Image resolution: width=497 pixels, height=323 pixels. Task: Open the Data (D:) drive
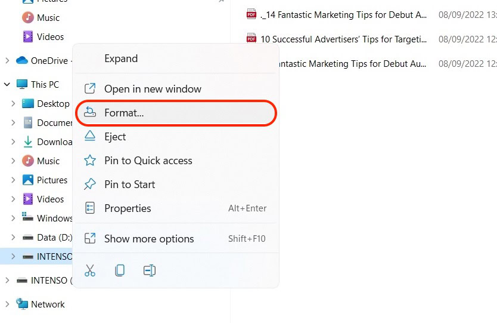[x=54, y=237]
